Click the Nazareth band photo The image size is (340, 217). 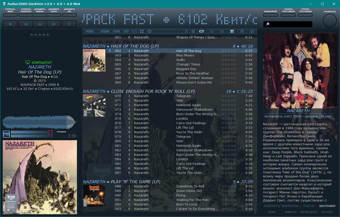point(300,70)
